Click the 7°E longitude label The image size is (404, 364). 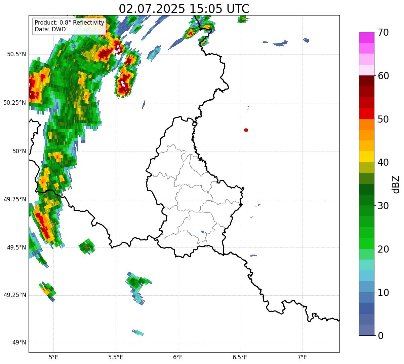pyautogui.click(x=302, y=357)
